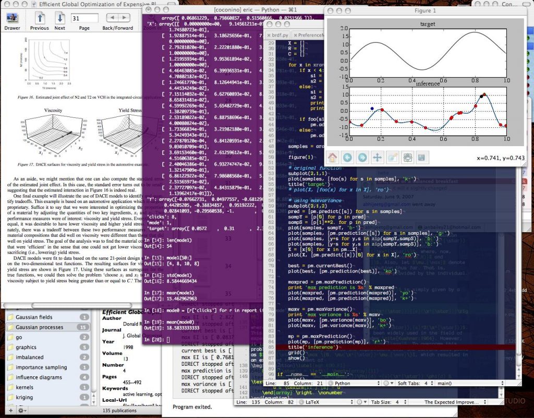Select the go group folder
Screen dimensions: 534x418
coord(48,337)
